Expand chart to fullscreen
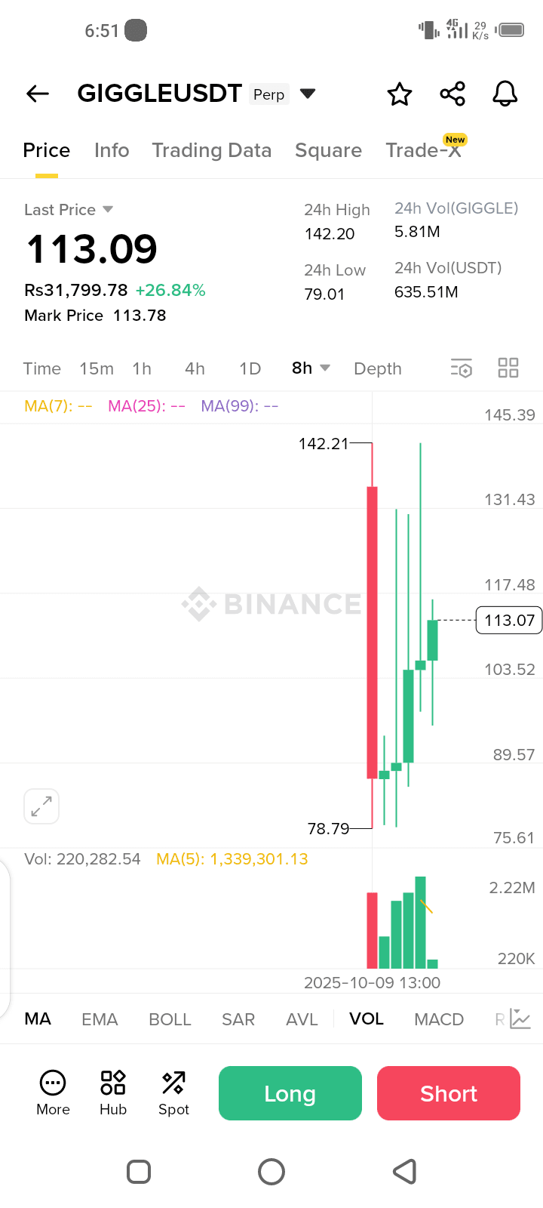The image size is (543, 1208). (x=41, y=806)
